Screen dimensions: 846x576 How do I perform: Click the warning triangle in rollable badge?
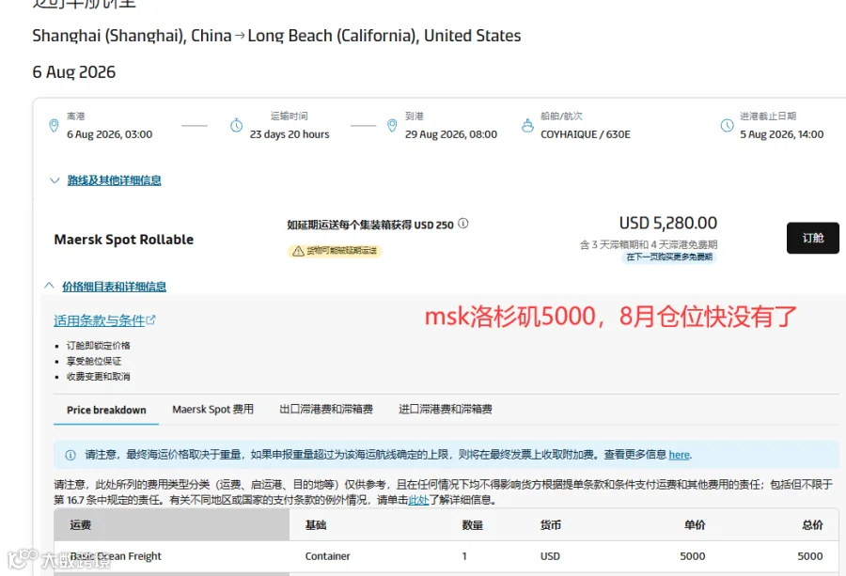(x=298, y=251)
